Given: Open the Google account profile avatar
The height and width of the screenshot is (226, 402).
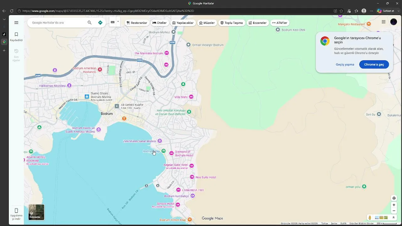Looking at the screenshot, I should tap(394, 22).
